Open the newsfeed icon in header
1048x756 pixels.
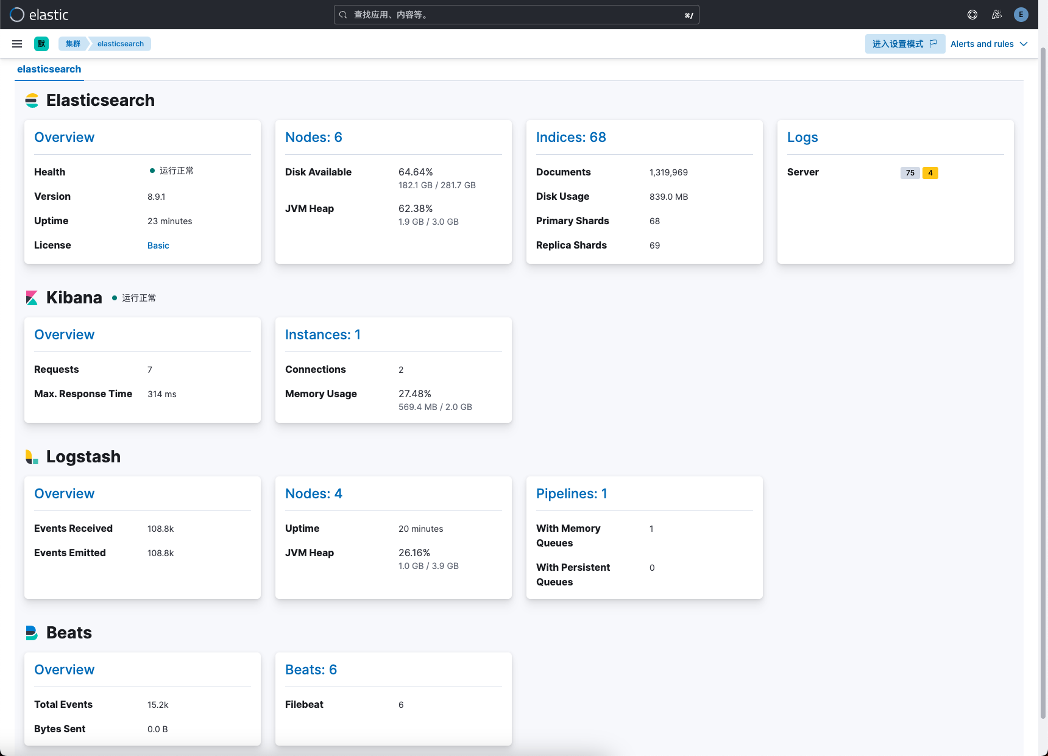[x=997, y=15]
